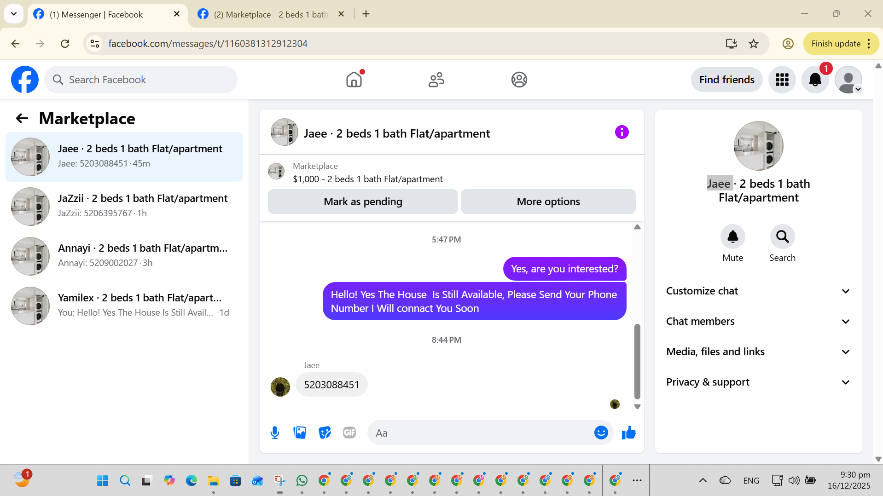This screenshot has height=496, width=883.
Task: Focus the Search Facebook field
Action: pos(141,80)
